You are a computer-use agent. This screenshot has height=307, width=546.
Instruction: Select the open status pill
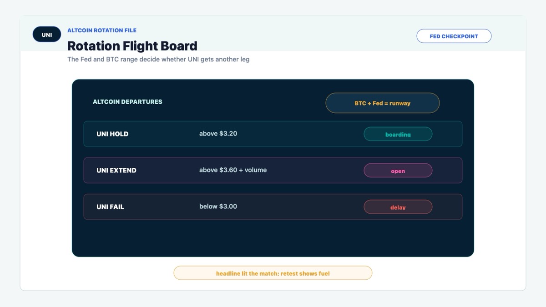point(398,171)
